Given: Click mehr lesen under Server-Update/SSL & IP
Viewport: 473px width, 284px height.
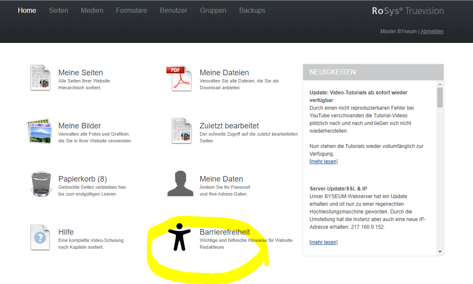Looking at the screenshot, I should 323,242.
